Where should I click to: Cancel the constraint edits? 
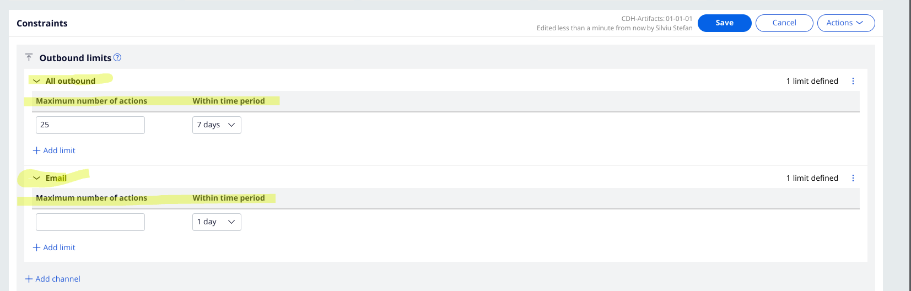tap(784, 23)
